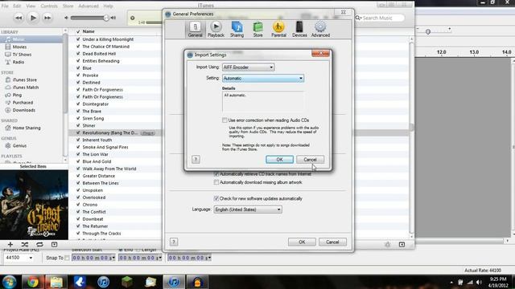Toggle the Snap To checkbox
515x289 pixels.
[x=67, y=258]
